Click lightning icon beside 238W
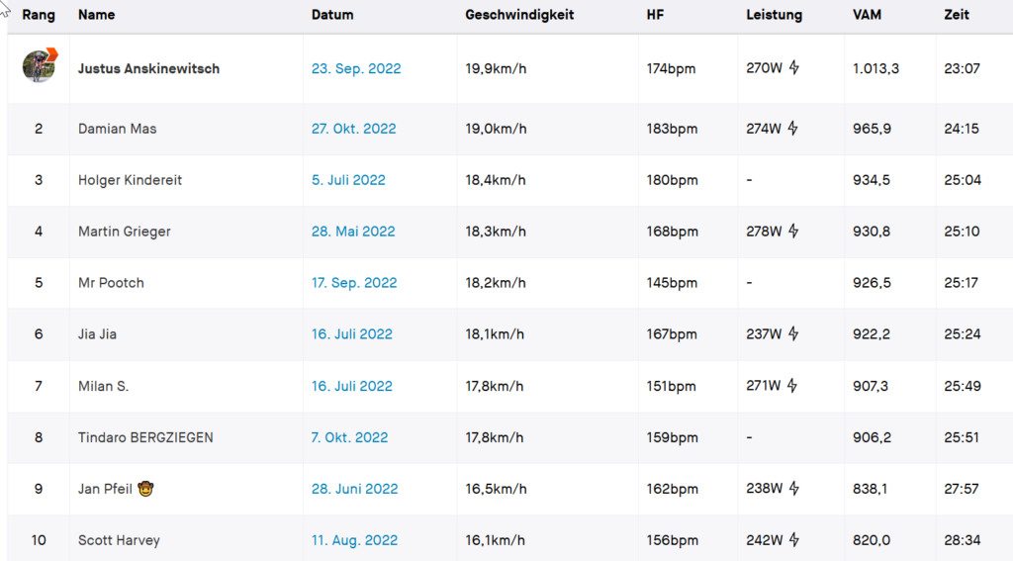1013x561 pixels. (x=793, y=488)
